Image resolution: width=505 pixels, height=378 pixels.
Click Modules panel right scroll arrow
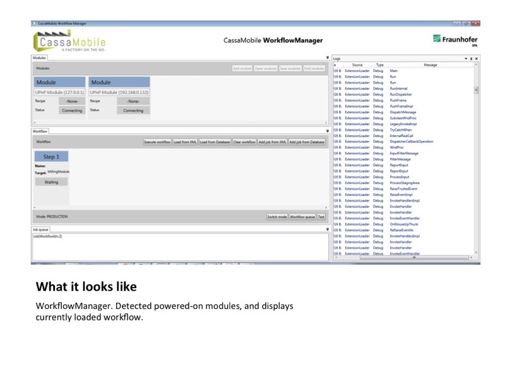326,123
